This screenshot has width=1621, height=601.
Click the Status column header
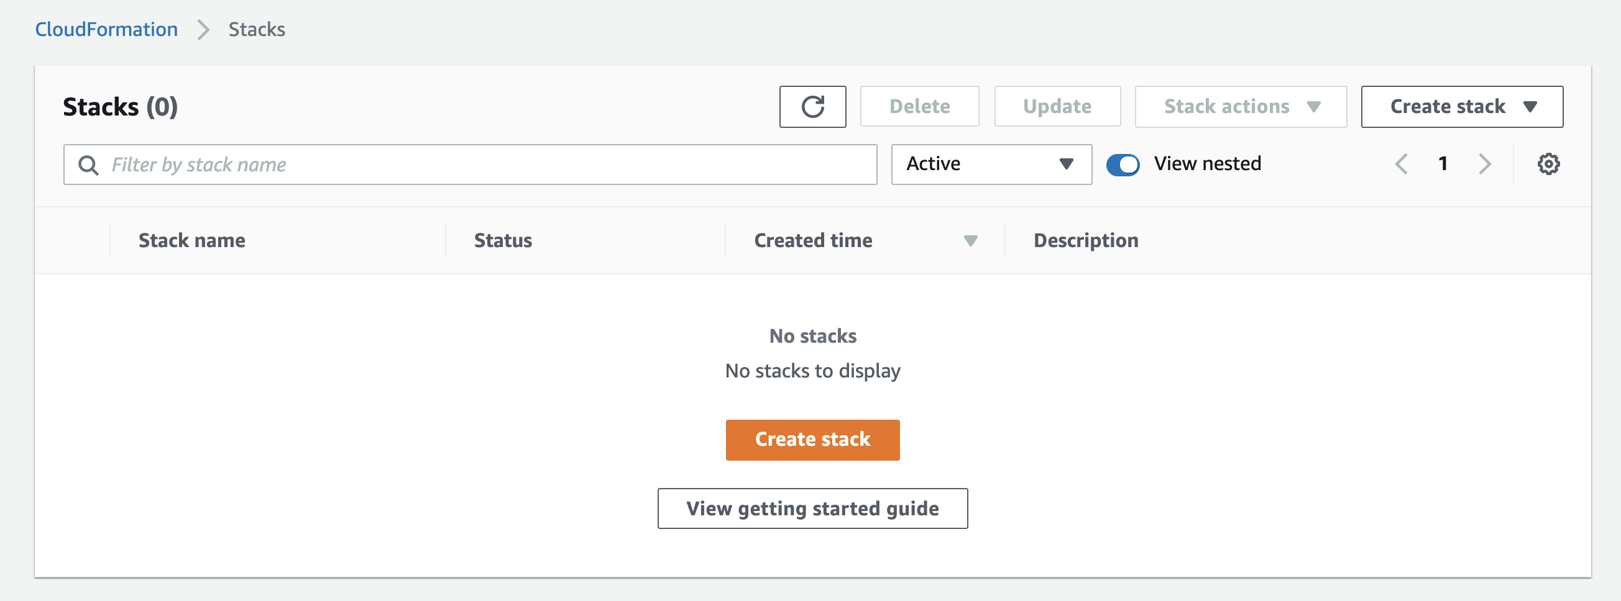pos(503,241)
